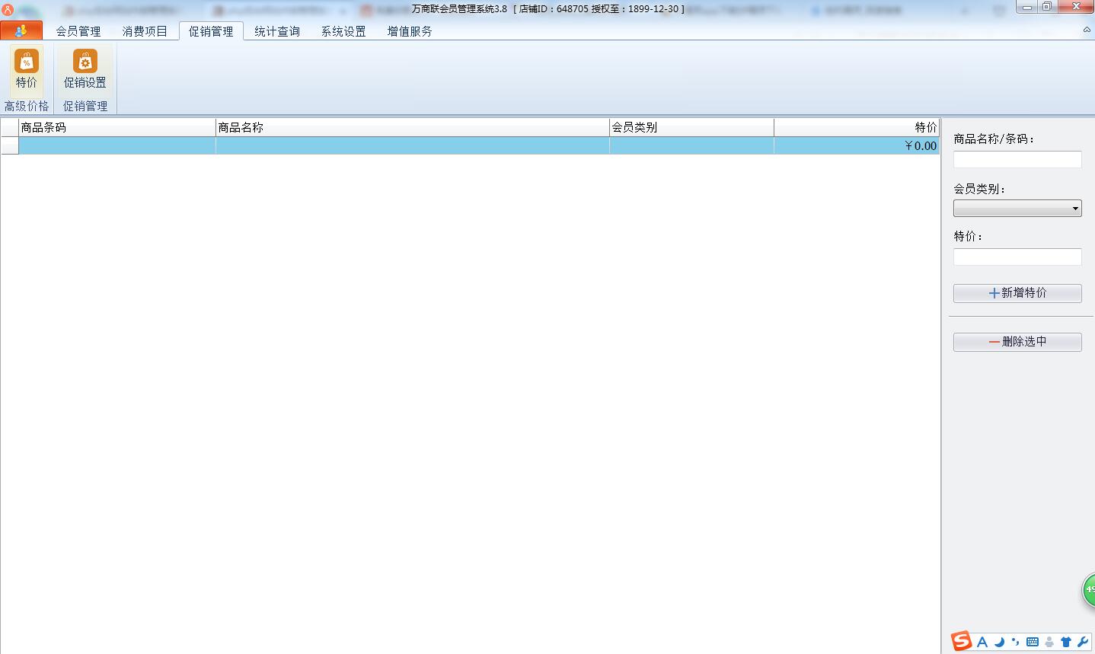Click the Sogou input method logo
The image size is (1095, 654).
(962, 641)
